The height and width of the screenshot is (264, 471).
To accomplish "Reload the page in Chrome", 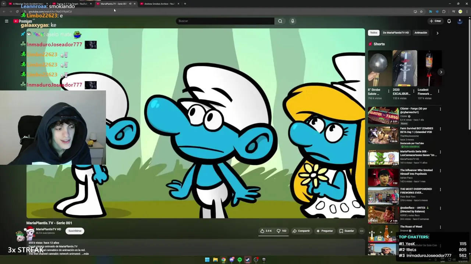I will pyautogui.click(x=17, y=11).
